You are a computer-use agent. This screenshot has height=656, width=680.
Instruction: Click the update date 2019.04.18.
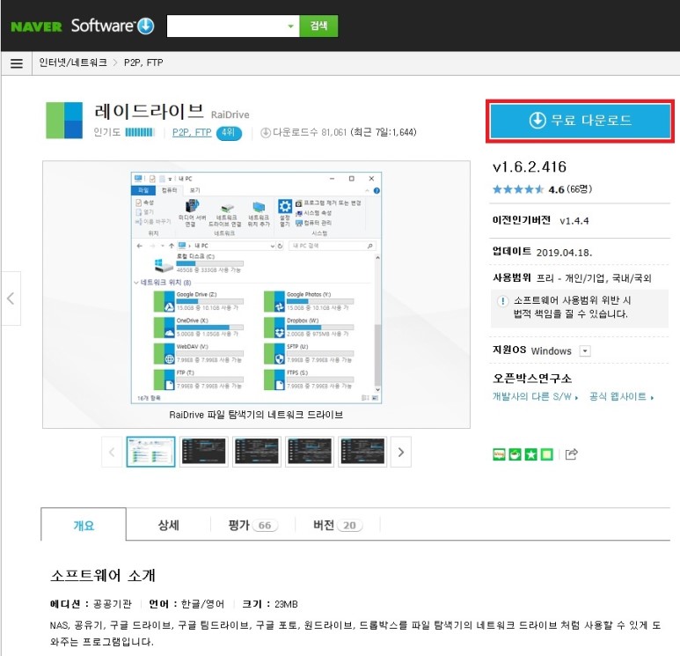(564, 253)
